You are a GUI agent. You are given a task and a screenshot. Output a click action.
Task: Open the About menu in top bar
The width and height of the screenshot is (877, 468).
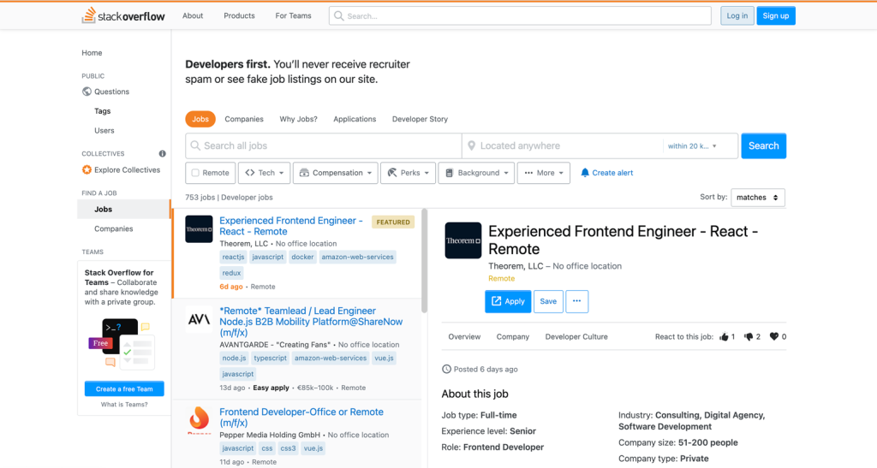coord(193,15)
